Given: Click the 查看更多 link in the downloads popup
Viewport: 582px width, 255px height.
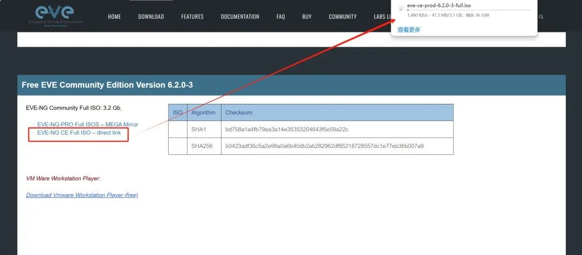Looking at the screenshot, I should [x=409, y=30].
